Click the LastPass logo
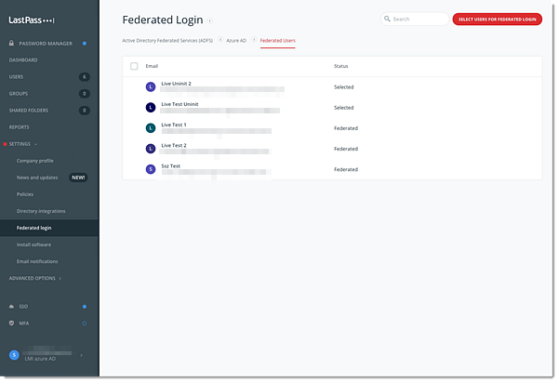This screenshot has height=382, width=558. [x=32, y=20]
